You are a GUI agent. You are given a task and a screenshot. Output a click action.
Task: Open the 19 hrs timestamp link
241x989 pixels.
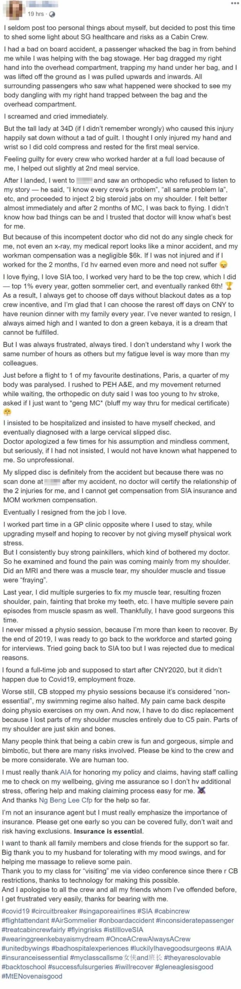coord(35,14)
